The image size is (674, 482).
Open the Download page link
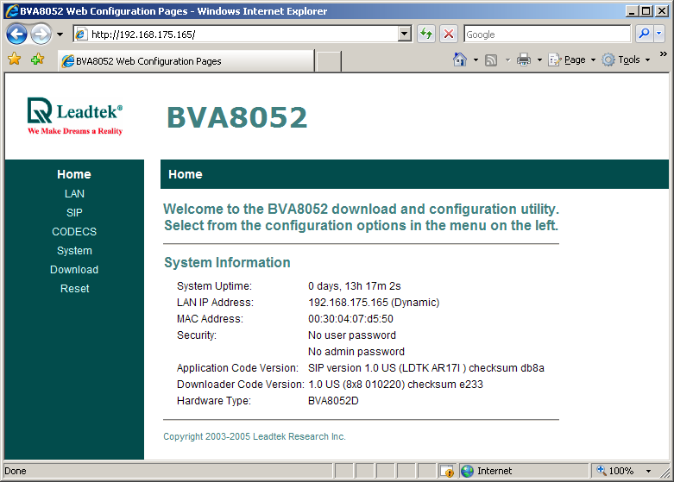74,269
